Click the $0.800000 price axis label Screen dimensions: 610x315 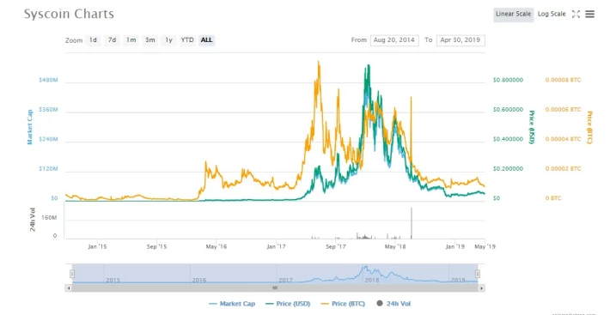pyautogui.click(x=508, y=80)
